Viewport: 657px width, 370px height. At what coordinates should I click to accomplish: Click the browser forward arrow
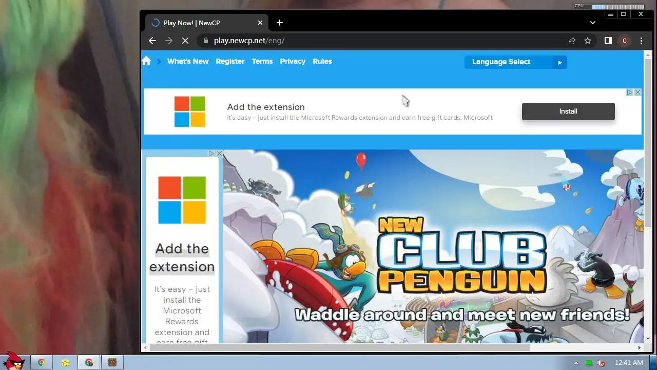tap(169, 41)
